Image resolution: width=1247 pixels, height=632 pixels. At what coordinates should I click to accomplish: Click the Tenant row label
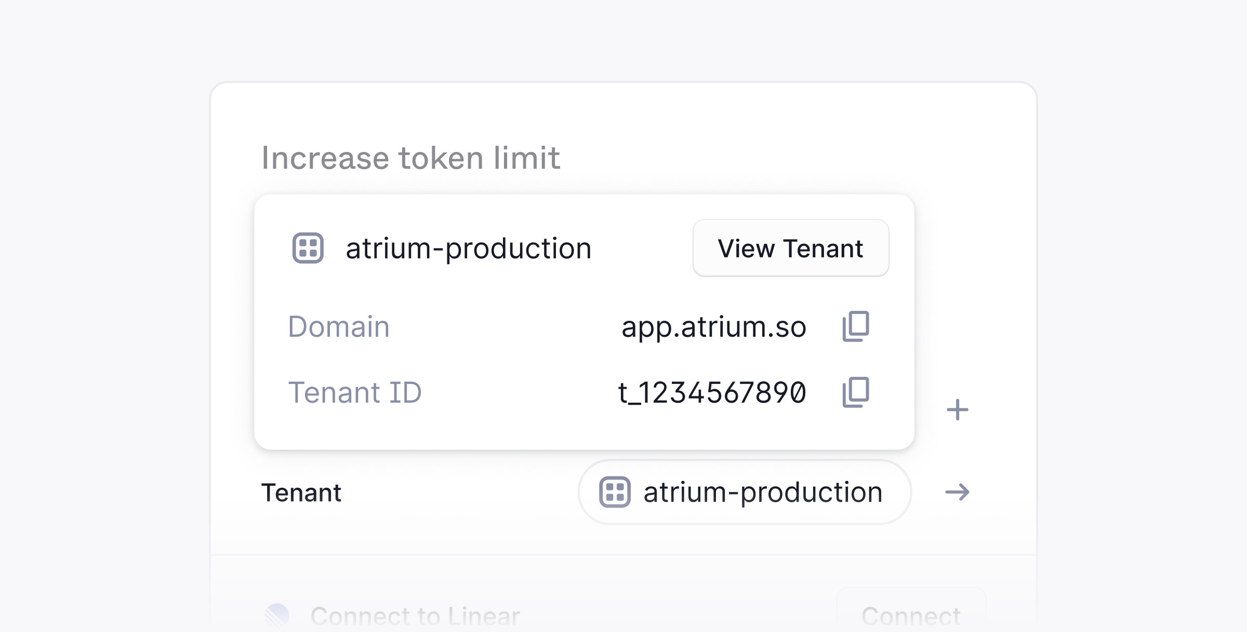[x=301, y=492]
